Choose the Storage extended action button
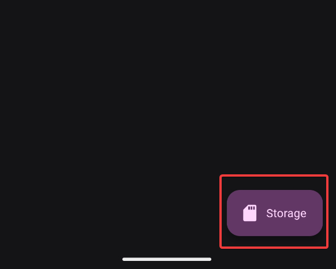The width and height of the screenshot is (336, 269). tap(275, 213)
